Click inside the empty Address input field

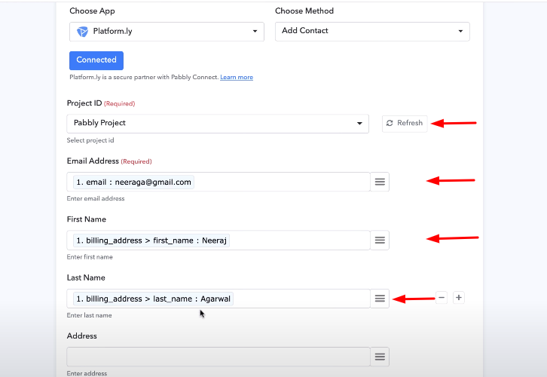218,357
